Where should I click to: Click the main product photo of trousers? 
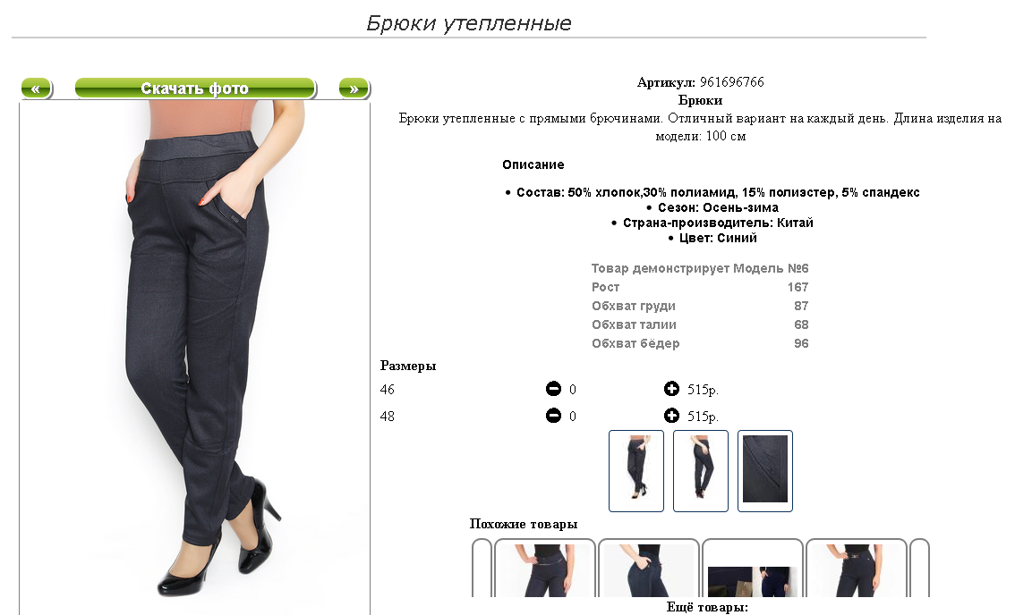point(194,358)
